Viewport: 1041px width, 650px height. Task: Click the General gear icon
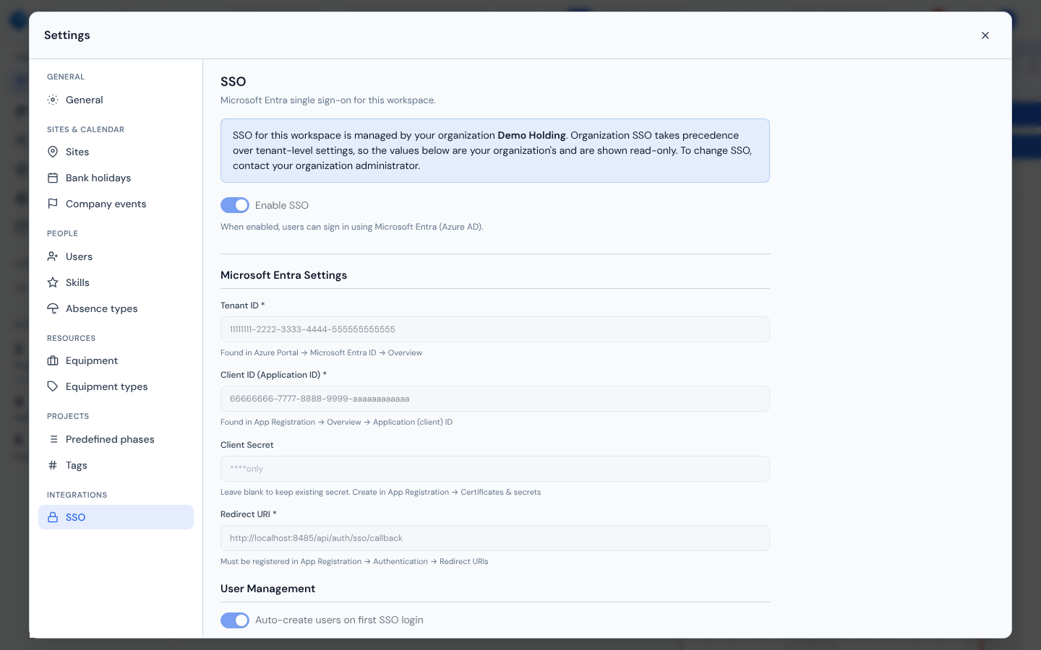[53, 100]
